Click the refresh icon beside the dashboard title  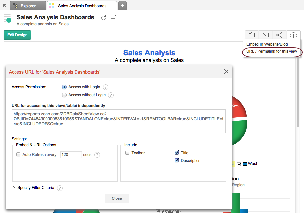point(103,18)
